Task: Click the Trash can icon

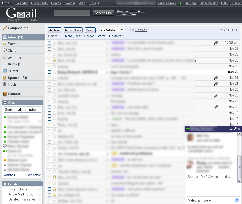Action: pyautogui.click(x=5, y=84)
